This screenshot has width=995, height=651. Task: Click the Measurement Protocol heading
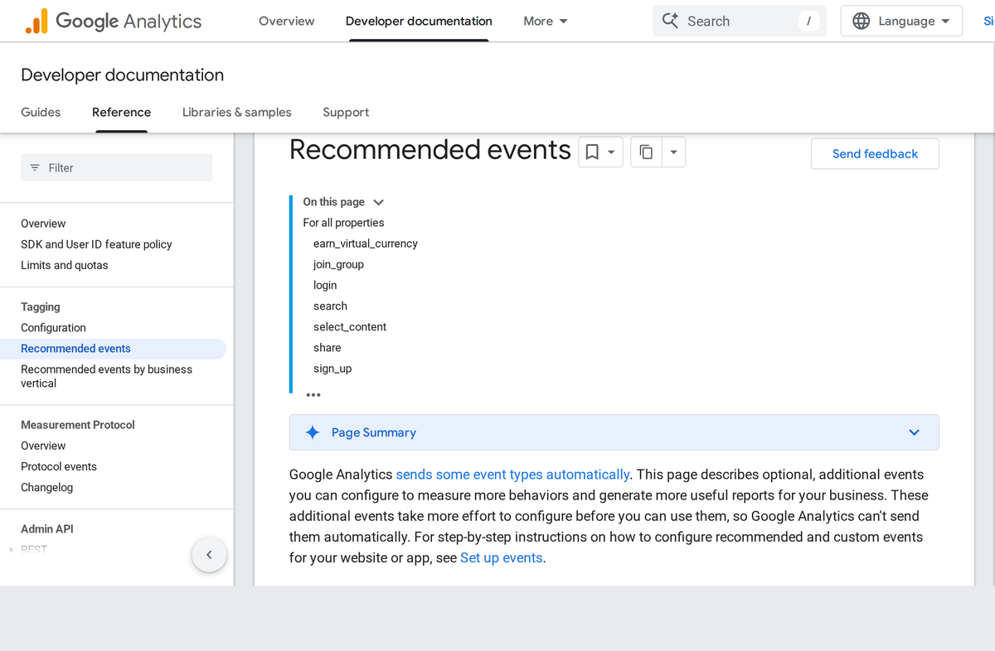(x=78, y=425)
